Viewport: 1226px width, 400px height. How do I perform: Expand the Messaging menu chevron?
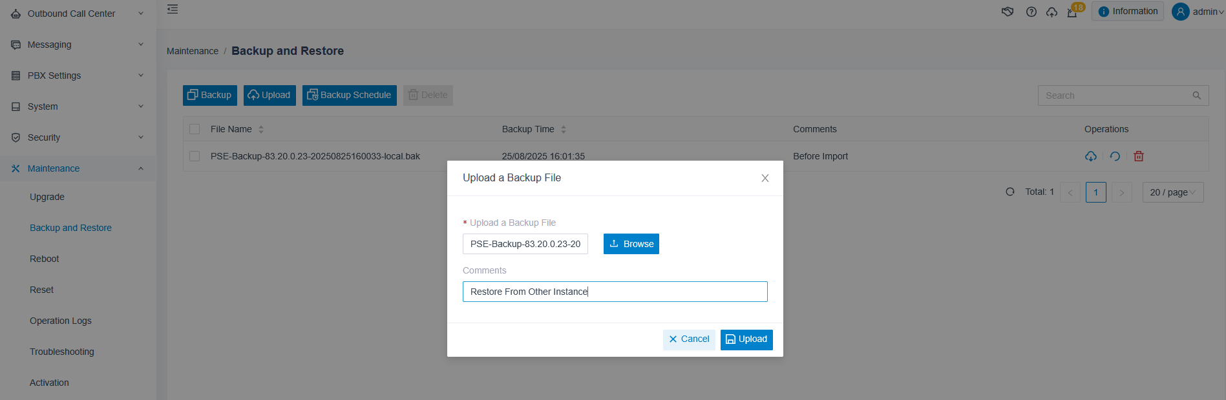(141, 45)
